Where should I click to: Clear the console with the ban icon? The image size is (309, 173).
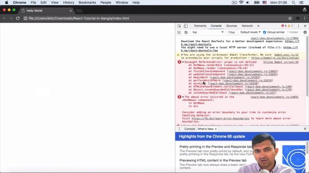(186, 32)
